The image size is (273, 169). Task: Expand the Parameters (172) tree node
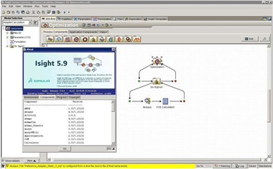coord(7,37)
